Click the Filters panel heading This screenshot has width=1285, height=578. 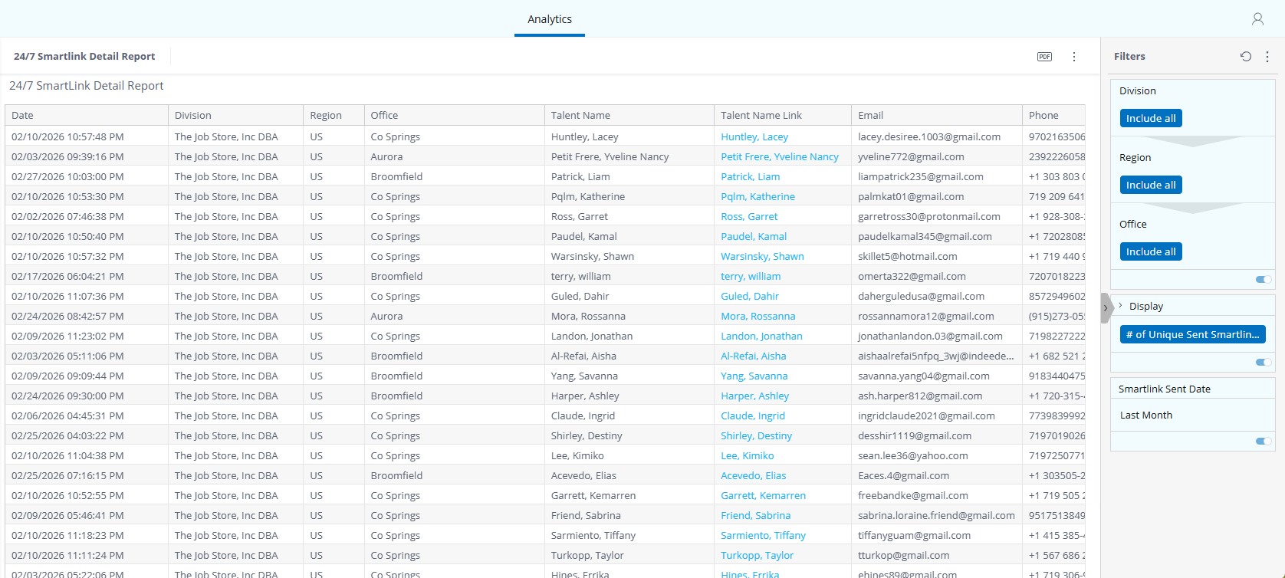click(1129, 56)
